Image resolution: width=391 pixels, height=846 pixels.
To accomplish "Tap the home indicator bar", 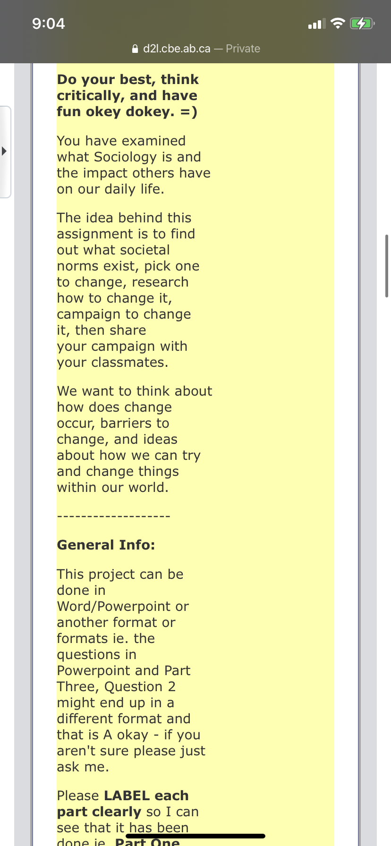I will click(x=195, y=836).
